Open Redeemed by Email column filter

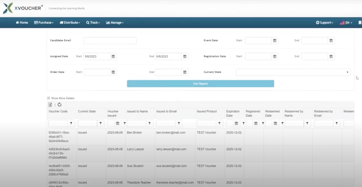pyautogui.click(x=337, y=123)
